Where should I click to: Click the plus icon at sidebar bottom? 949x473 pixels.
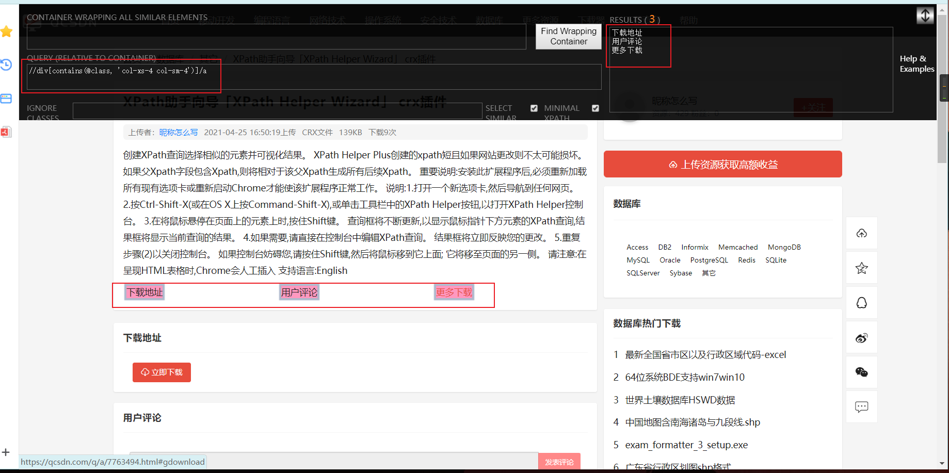[6, 452]
